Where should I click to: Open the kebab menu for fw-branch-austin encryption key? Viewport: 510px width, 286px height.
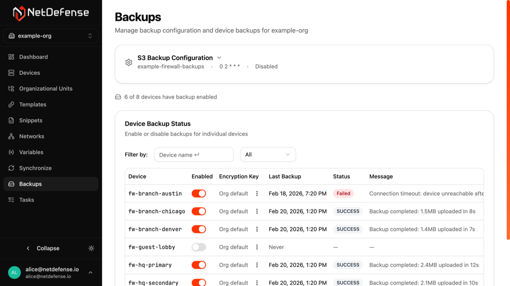coord(257,193)
